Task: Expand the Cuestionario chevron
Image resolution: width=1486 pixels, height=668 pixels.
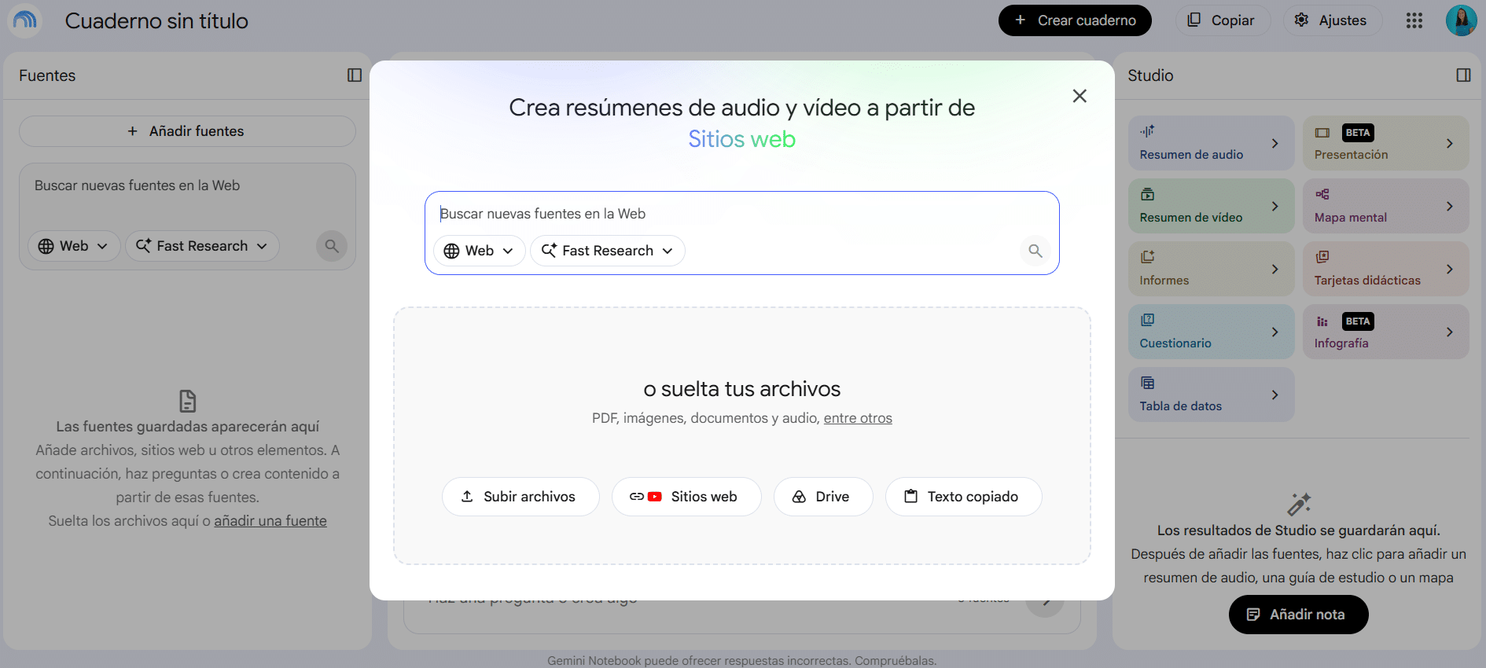Action: pos(1275,332)
